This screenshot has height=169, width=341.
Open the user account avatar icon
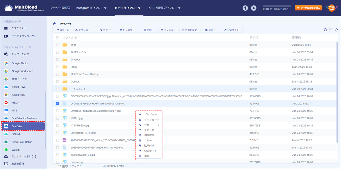click(x=254, y=8)
